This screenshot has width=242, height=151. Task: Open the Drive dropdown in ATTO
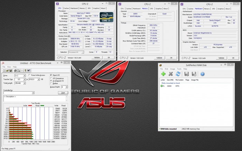[x=25, y=75]
